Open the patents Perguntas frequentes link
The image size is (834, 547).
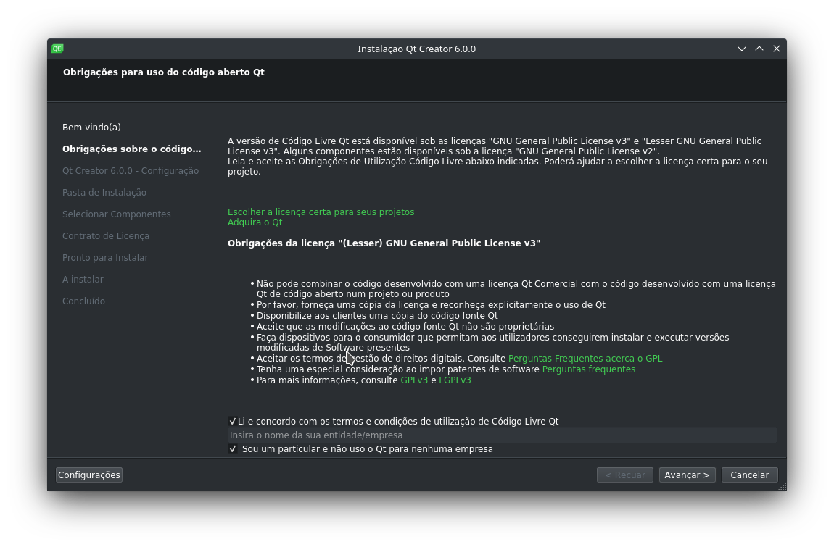588,369
